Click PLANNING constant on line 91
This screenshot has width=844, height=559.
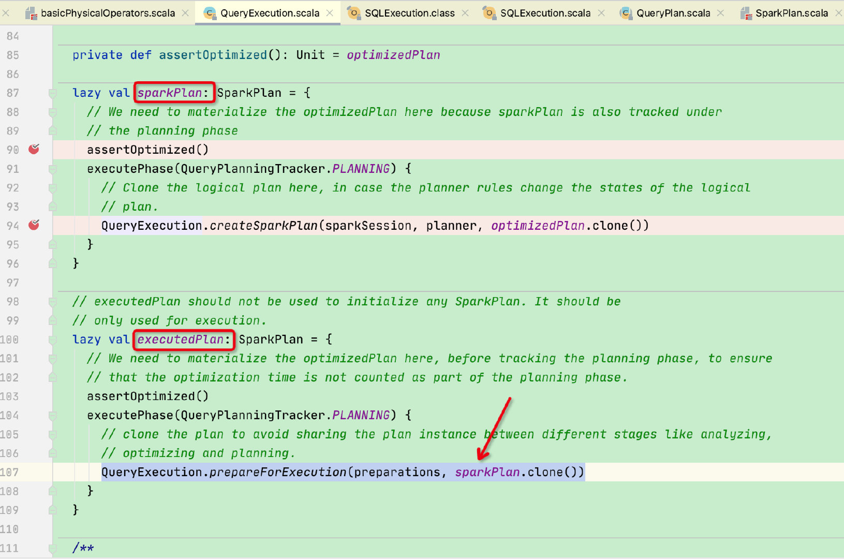pyautogui.click(x=361, y=169)
